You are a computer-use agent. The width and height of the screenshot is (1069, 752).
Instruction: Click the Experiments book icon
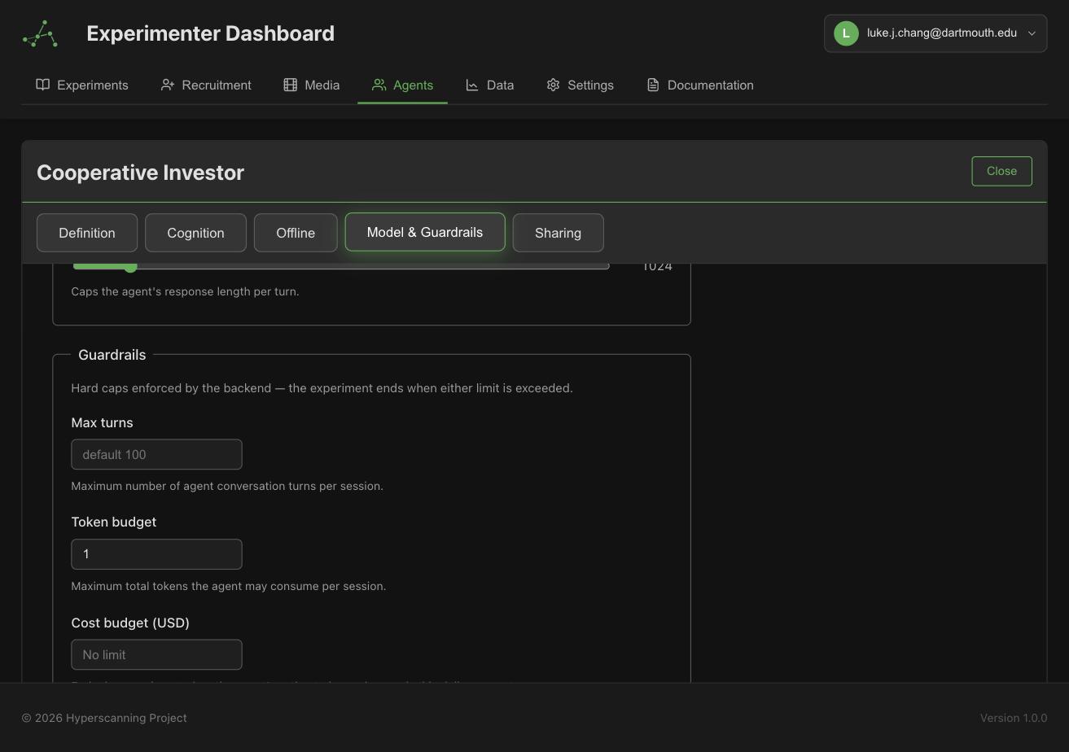click(43, 85)
